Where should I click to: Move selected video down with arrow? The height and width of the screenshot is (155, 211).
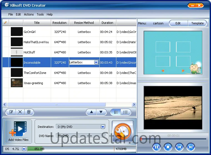pyautogui.click(x=101, y=112)
